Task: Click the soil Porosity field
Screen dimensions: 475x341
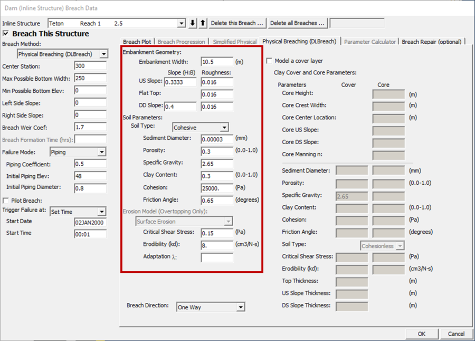Action: tap(217, 151)
